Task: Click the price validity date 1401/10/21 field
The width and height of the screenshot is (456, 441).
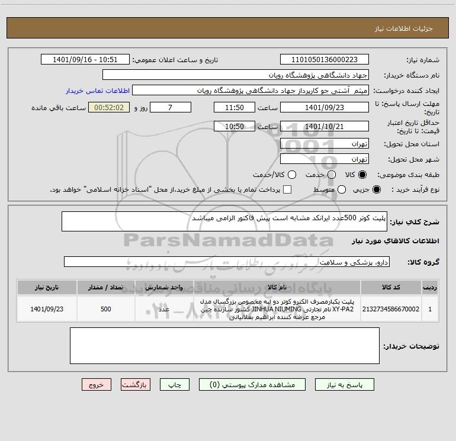Action: click(325, 126)
